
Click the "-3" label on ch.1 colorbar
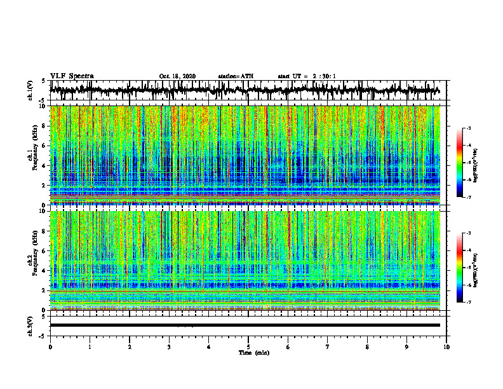(x=469, y=128)
